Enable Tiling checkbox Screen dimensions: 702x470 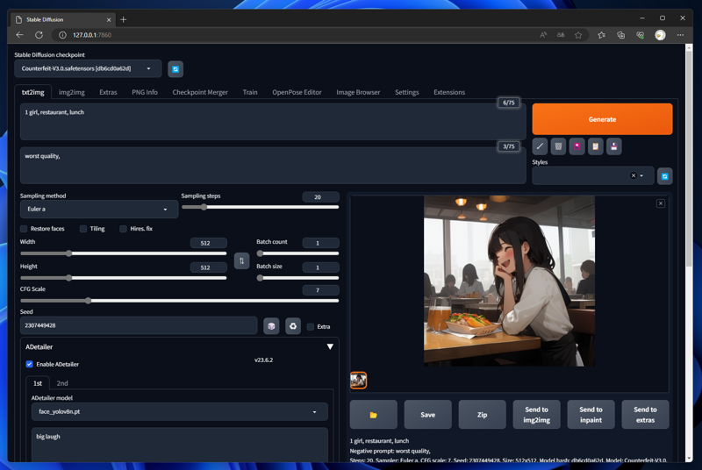point(83,229)
